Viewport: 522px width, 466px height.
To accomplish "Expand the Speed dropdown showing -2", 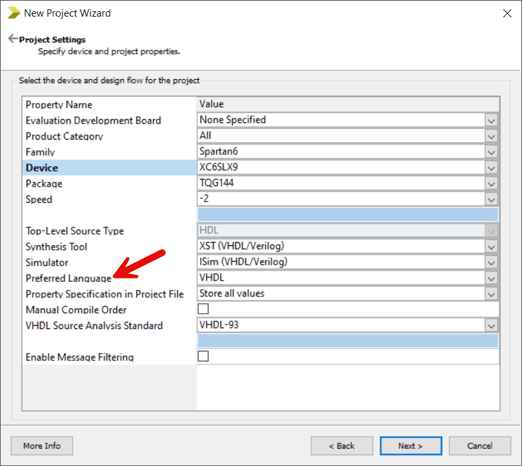I will [491, 199].
